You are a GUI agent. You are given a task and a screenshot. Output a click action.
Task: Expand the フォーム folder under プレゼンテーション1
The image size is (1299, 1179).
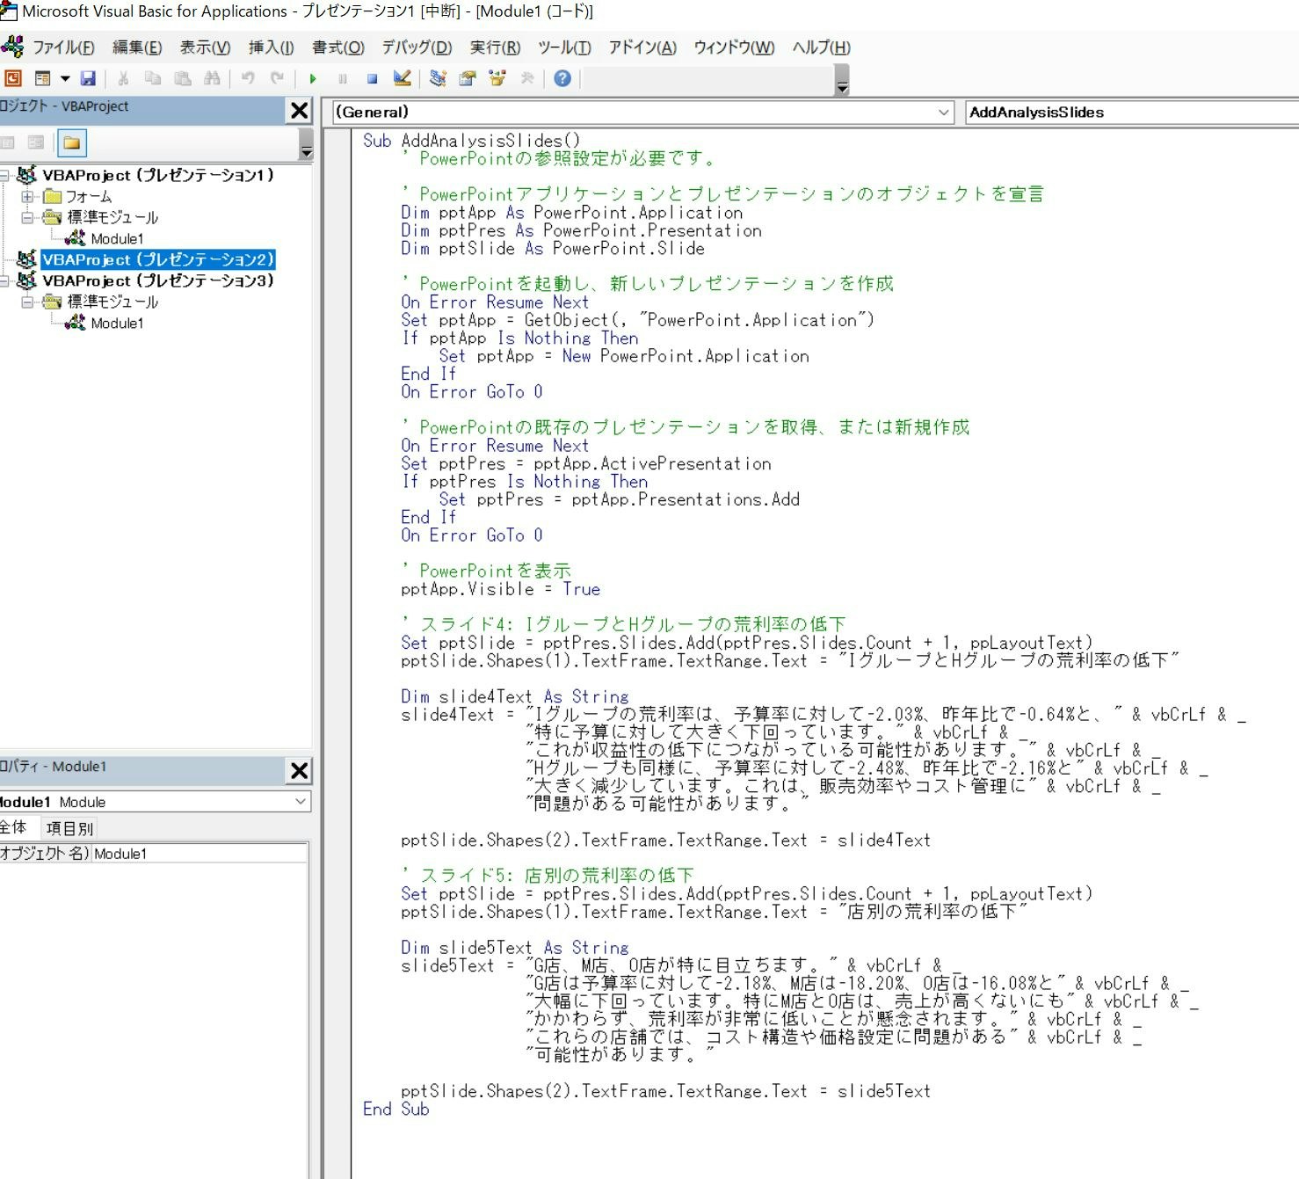(x=27, y=196)
